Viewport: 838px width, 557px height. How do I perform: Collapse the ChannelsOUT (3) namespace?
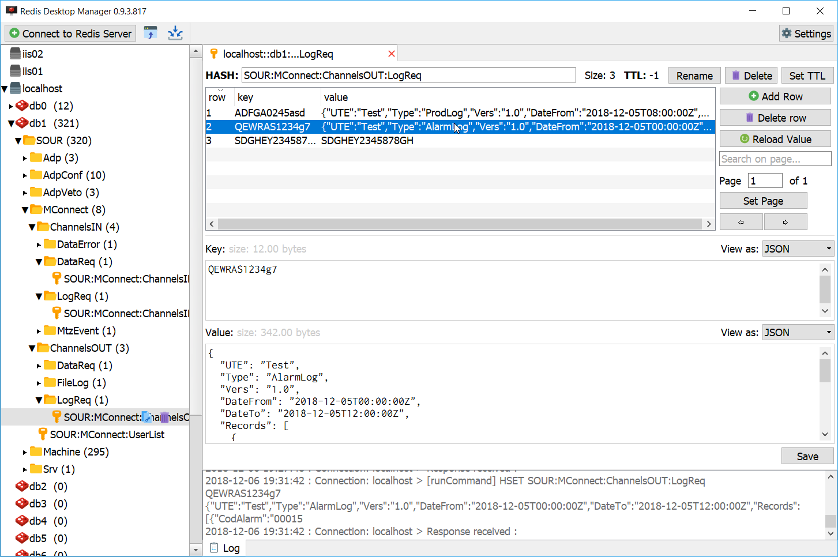32,348
